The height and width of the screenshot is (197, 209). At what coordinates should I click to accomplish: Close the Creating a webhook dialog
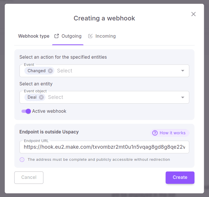point(193,14)
